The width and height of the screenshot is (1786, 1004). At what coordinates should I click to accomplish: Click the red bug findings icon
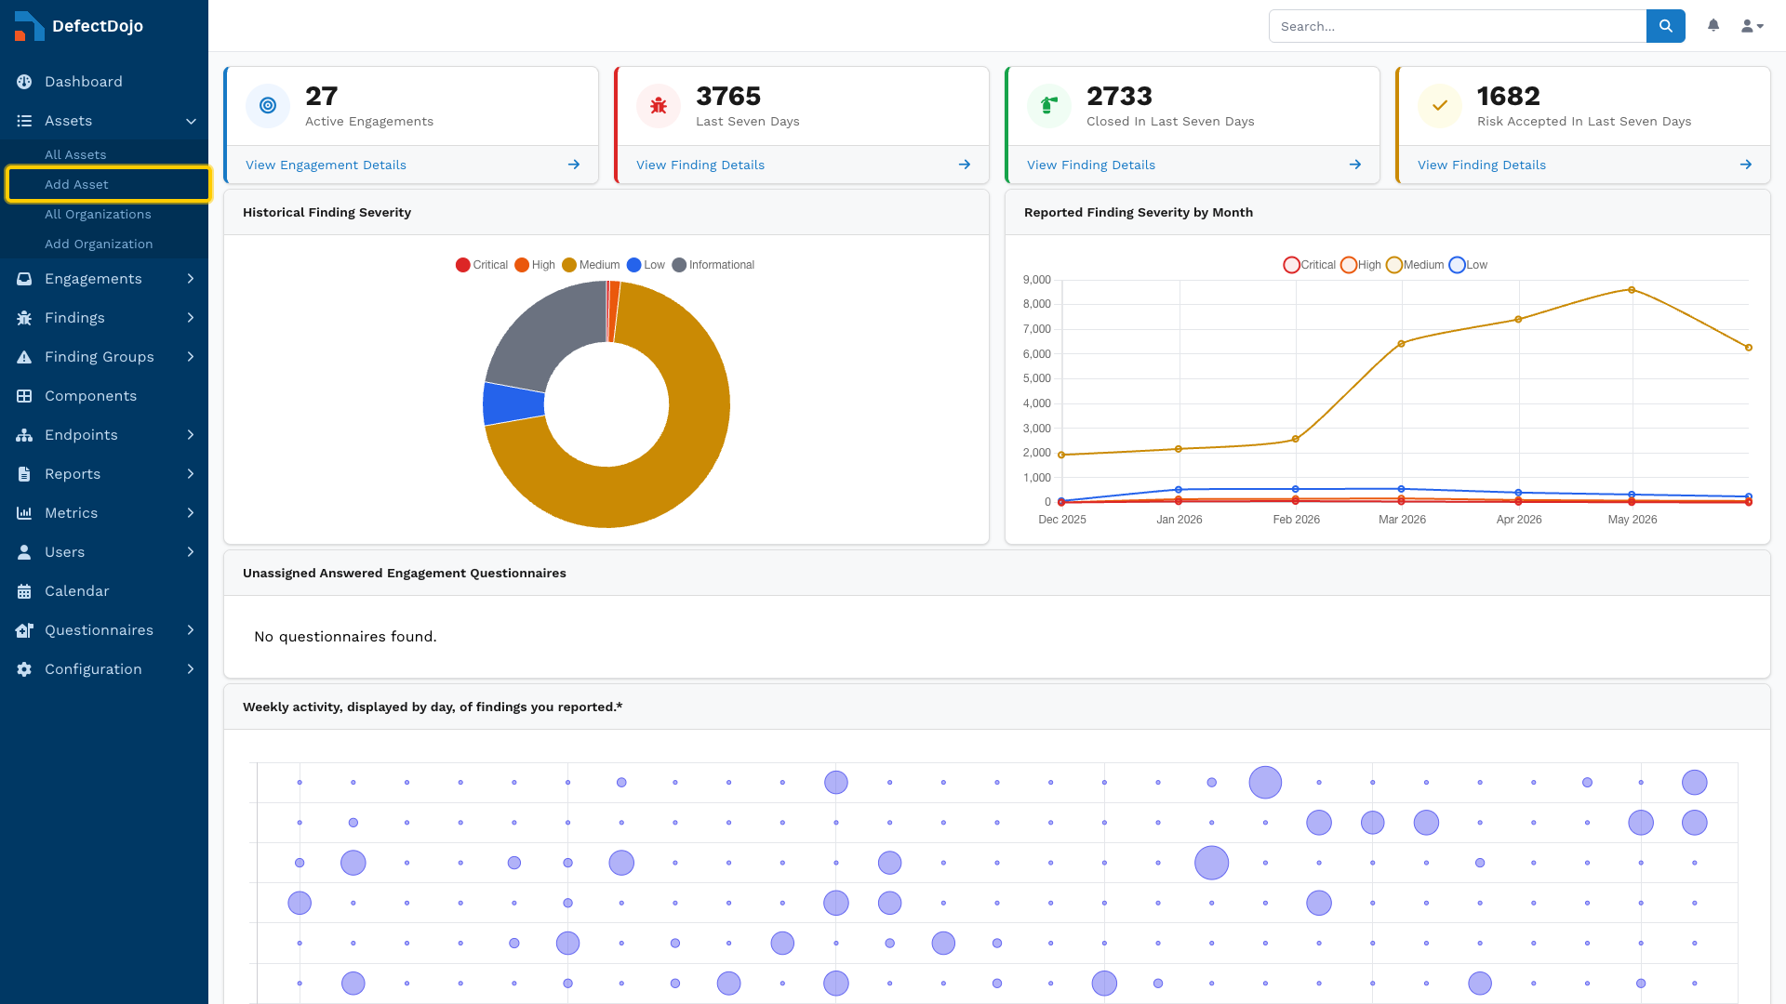[659, 106]
